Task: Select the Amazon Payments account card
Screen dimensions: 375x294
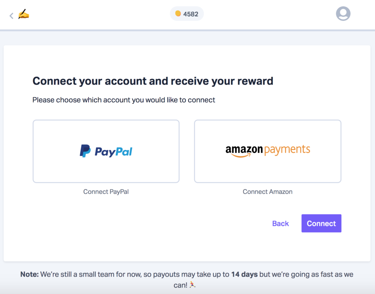Action: [268, 151]
